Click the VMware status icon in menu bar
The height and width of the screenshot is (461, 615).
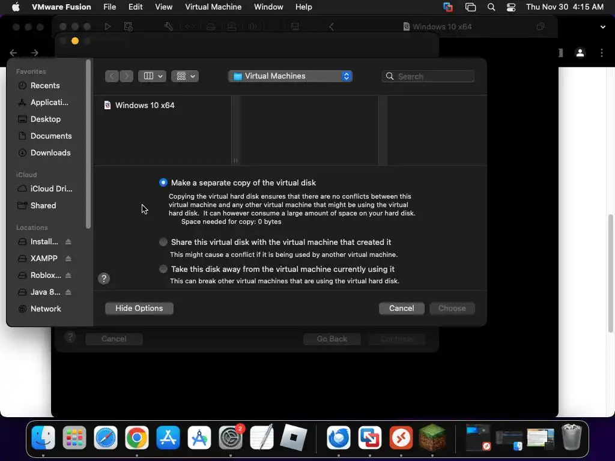448,7
